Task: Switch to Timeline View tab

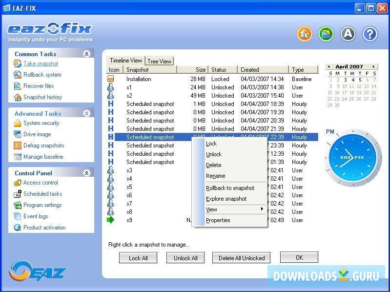Action: (125, 61)
